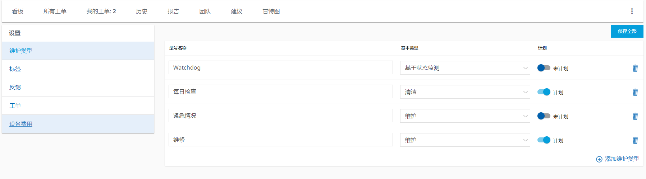646x179 pixels.
Task: Open the 基于状态监测 base type dropdown
Action: tap(465, 68)
